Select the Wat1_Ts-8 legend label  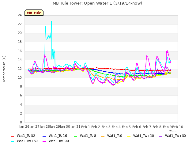point(88,136)
